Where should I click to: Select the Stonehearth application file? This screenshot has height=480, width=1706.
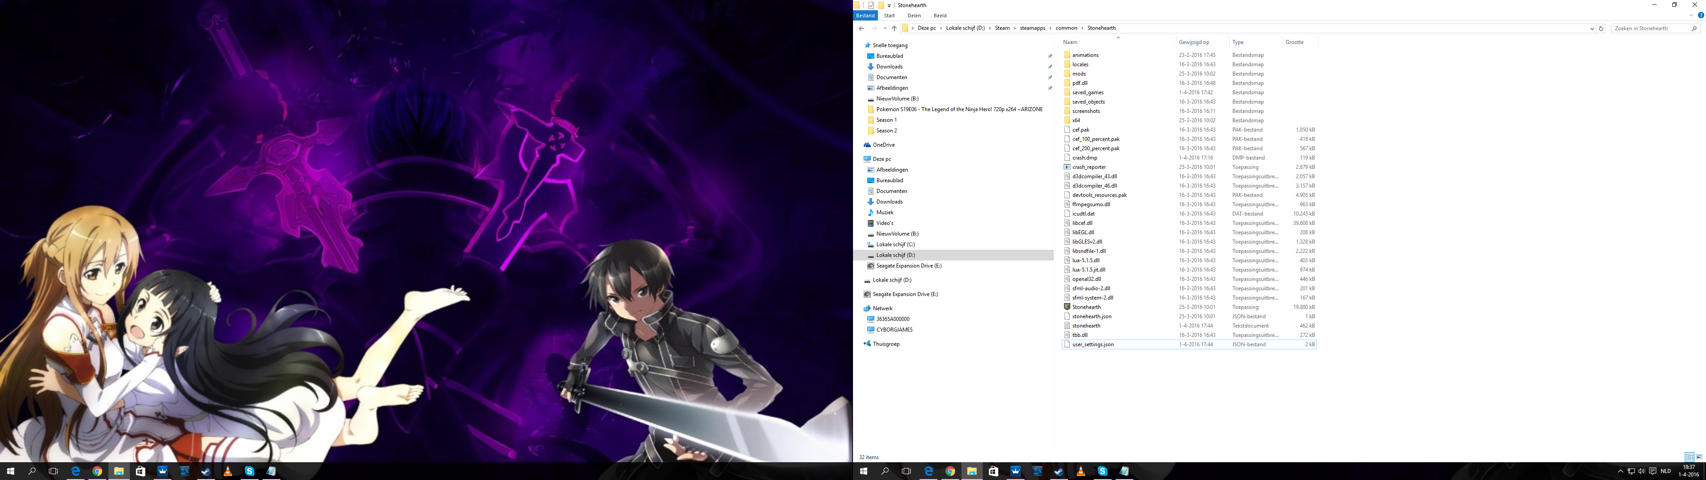pos(1086,307)
